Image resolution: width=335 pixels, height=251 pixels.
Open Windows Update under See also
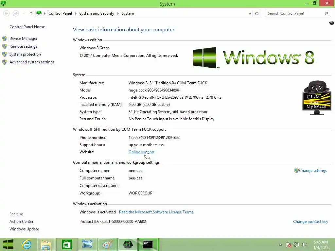tap(24, 229)
